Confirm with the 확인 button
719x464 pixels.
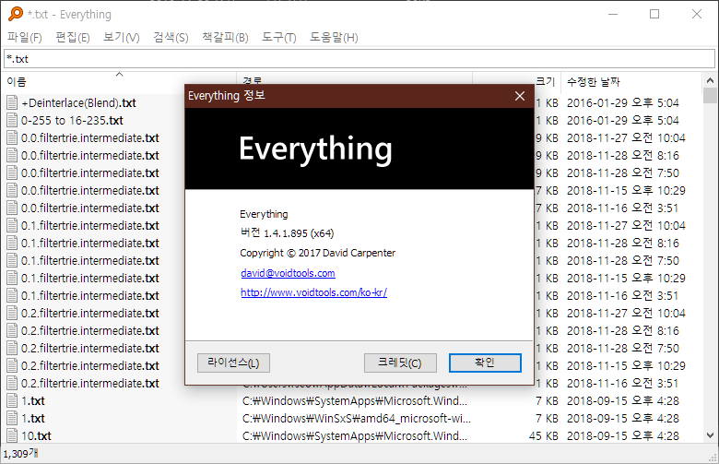pyautogui.click(x=485, y=363)
